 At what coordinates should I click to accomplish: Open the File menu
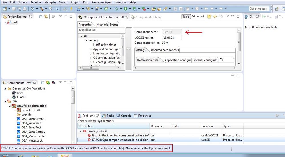(x=5, y=2)
